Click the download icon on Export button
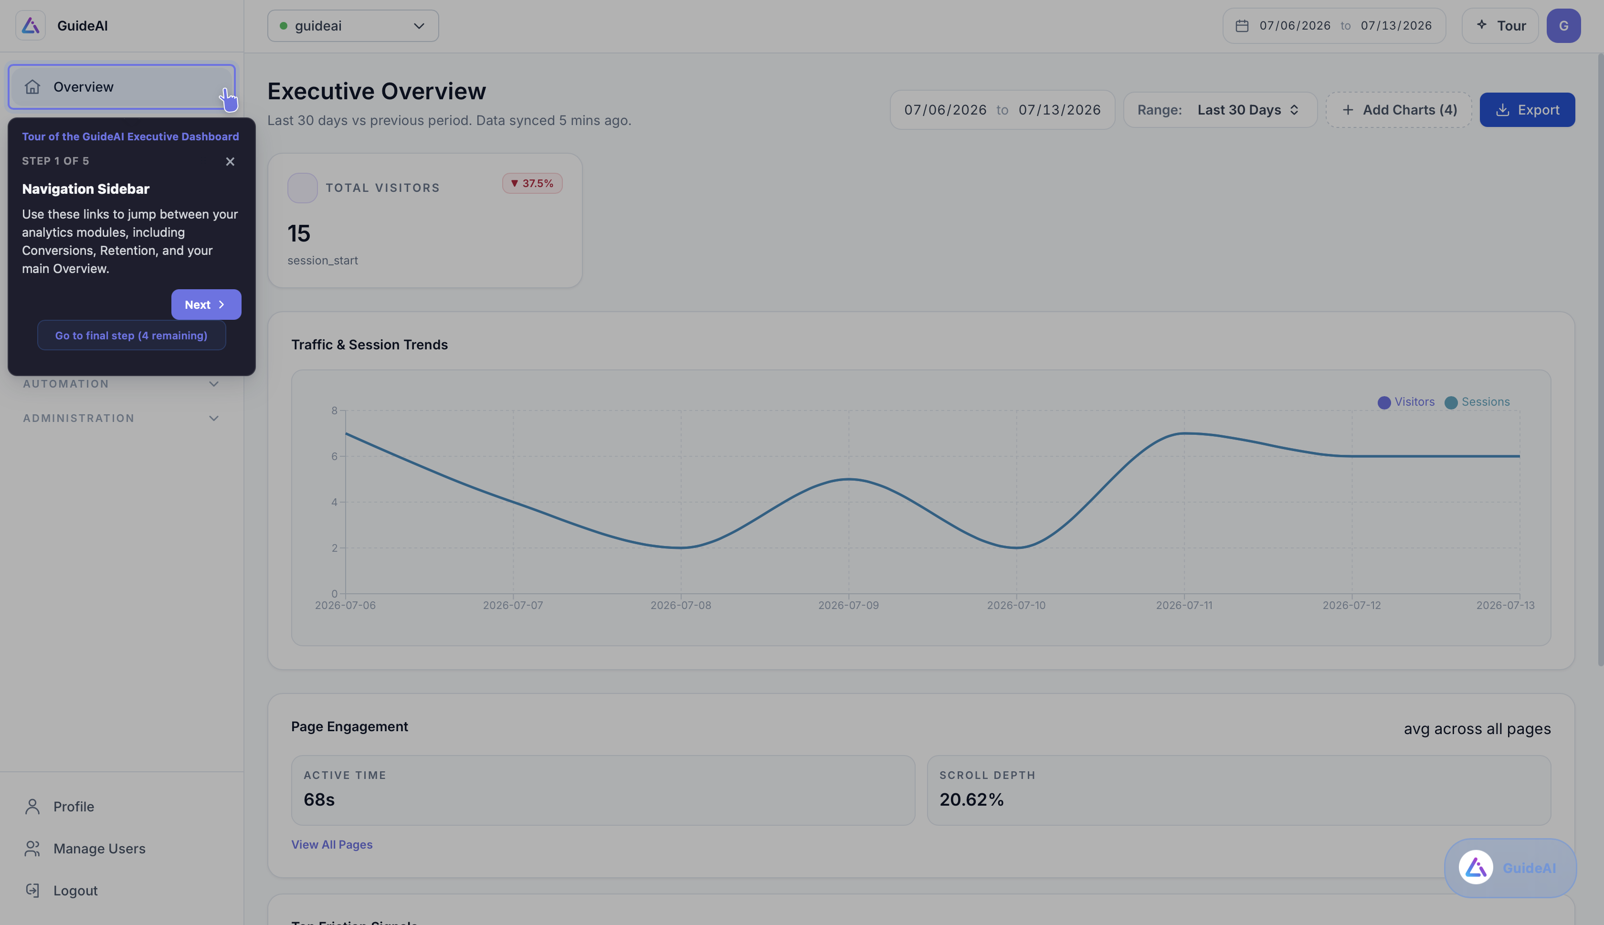Image resolution: width=1604 pixels, height=925 pixels. (x=1502, y=110)
